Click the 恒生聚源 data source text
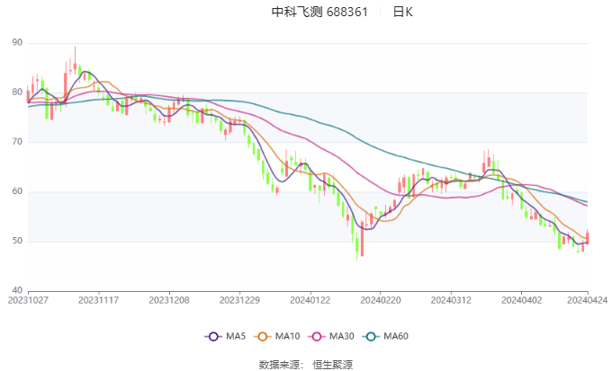The height and width of the screenshot is (371, 612). click(332, 365)
